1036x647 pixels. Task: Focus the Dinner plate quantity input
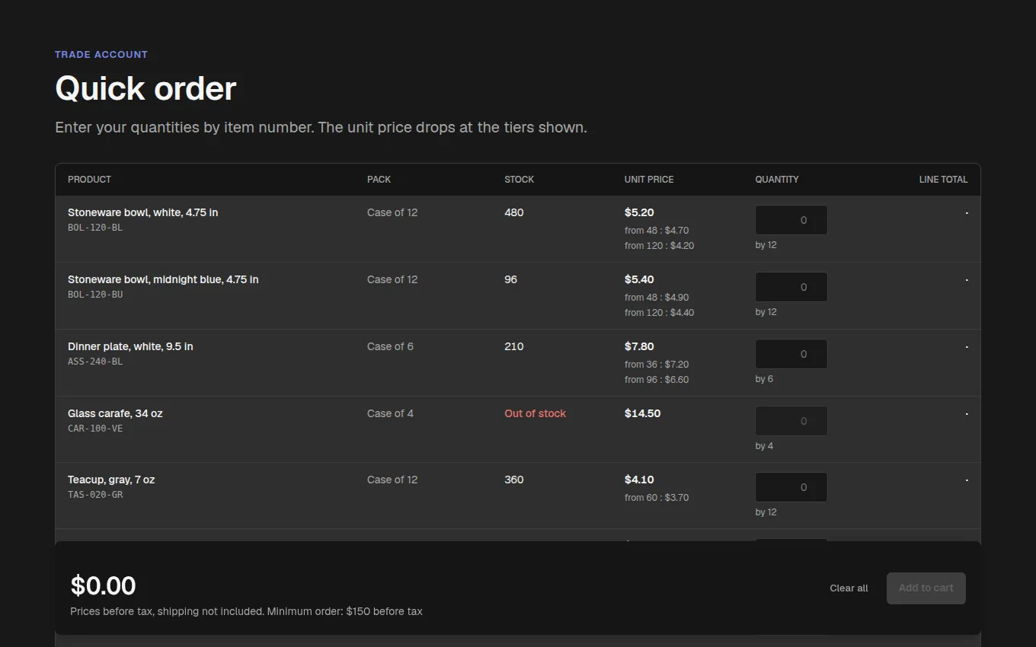(791, 354)
